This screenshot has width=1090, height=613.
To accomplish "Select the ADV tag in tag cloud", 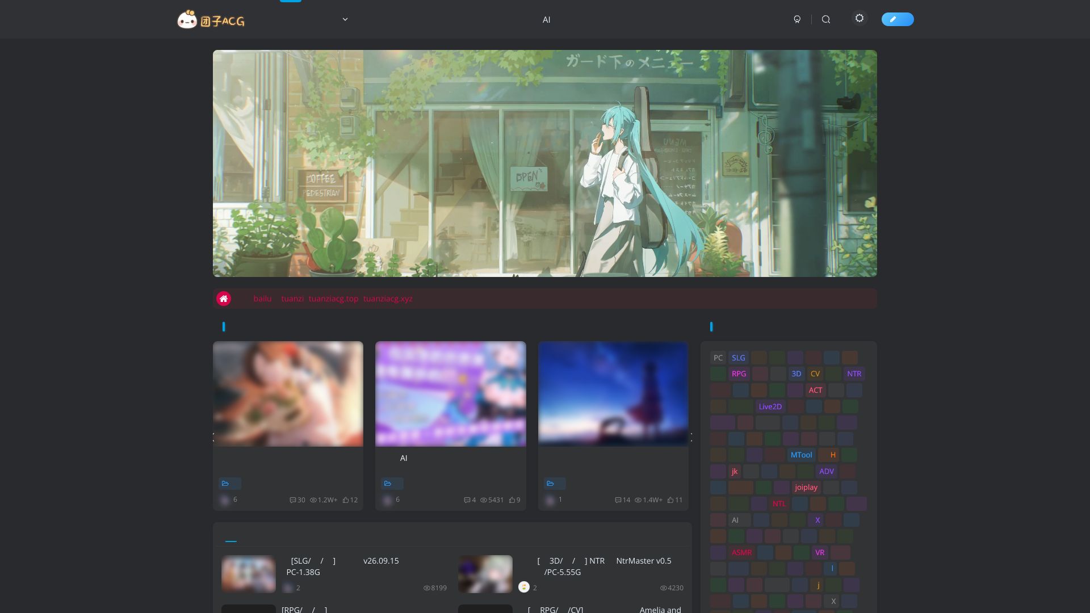I will pos(827,471).
